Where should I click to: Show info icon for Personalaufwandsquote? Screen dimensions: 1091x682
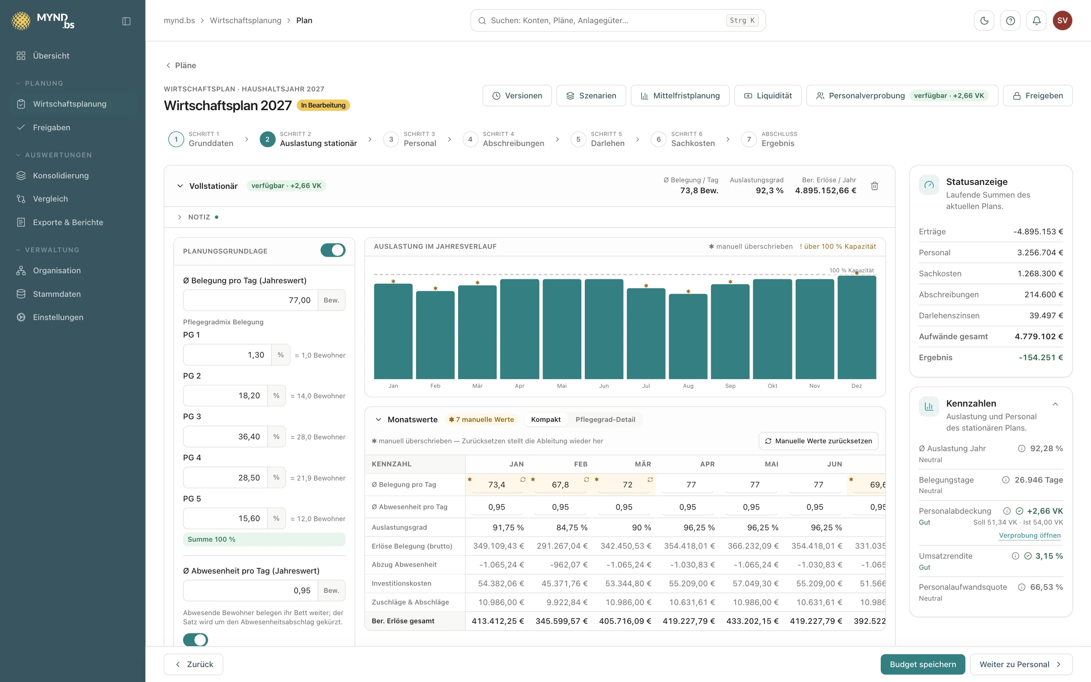point(1022,587)
